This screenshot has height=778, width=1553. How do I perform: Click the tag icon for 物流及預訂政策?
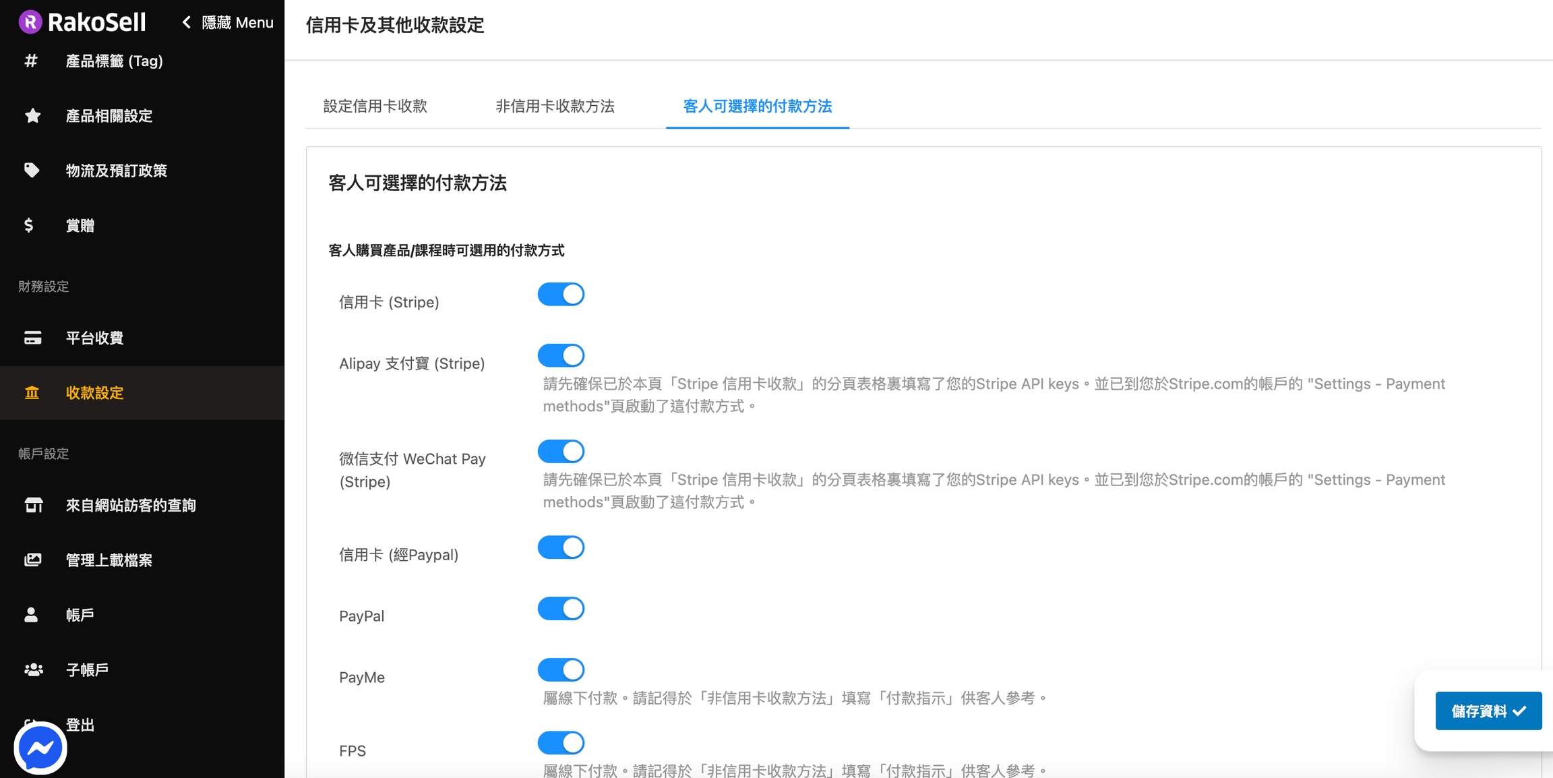click(32, 170)
